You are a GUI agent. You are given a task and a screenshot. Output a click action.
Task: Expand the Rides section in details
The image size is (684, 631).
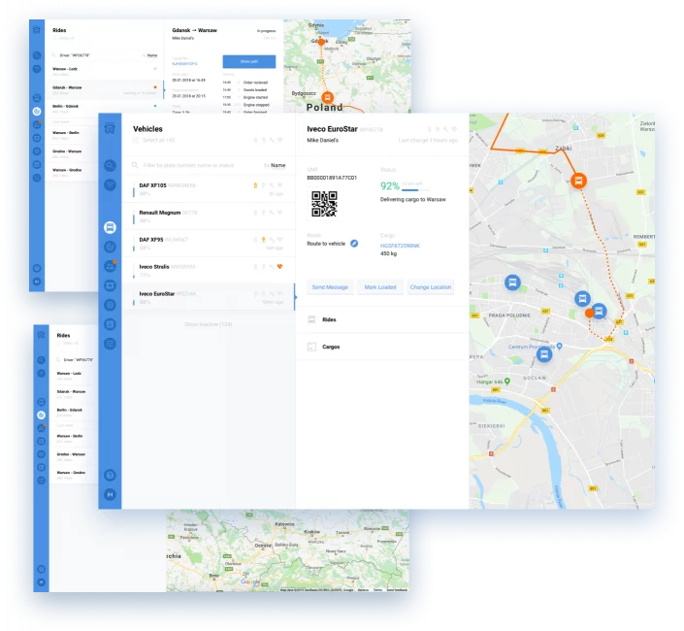pos(382,319)
